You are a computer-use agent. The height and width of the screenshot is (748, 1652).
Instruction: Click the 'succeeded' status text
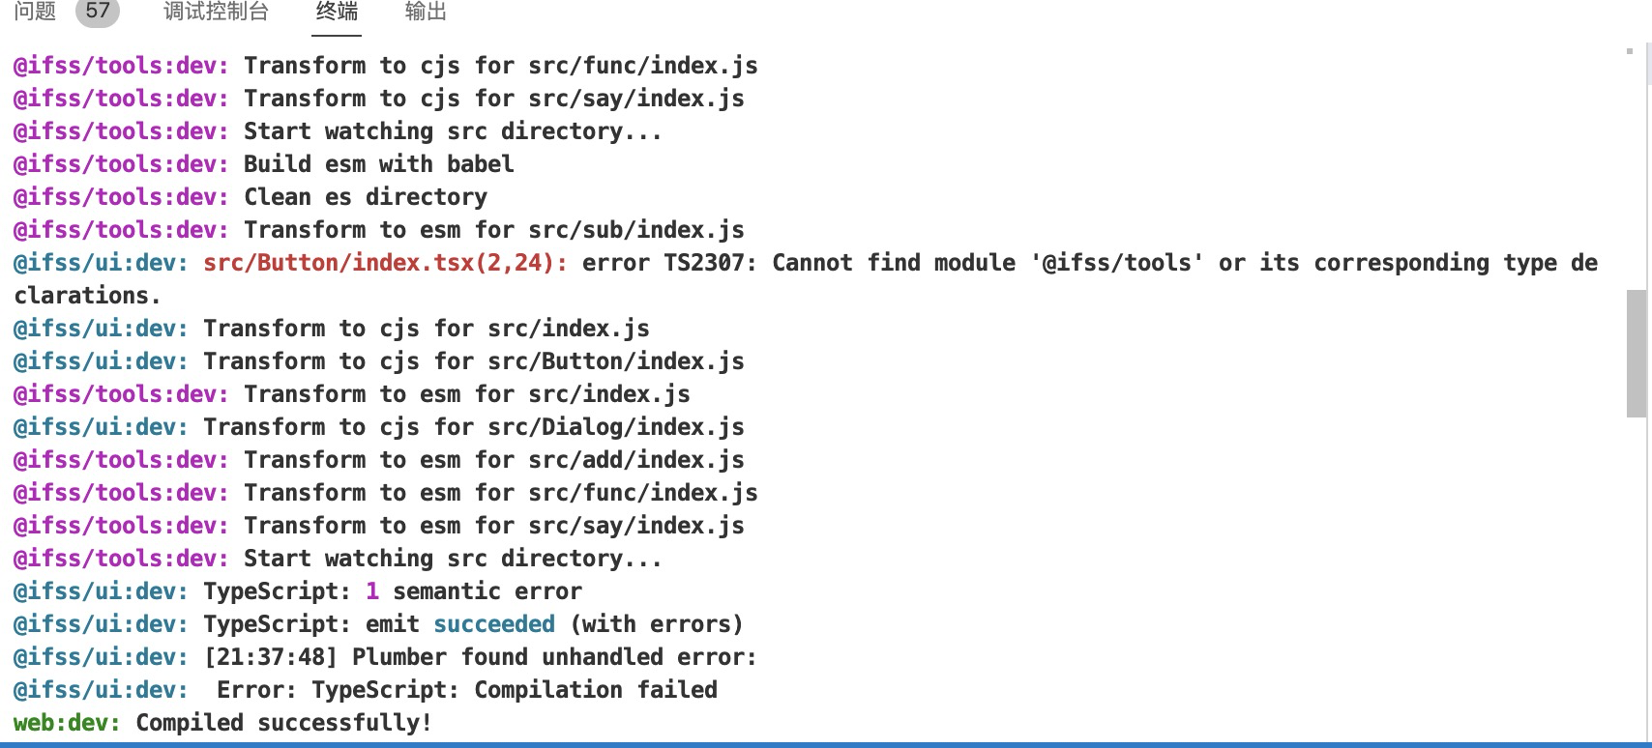click(496, 623)
